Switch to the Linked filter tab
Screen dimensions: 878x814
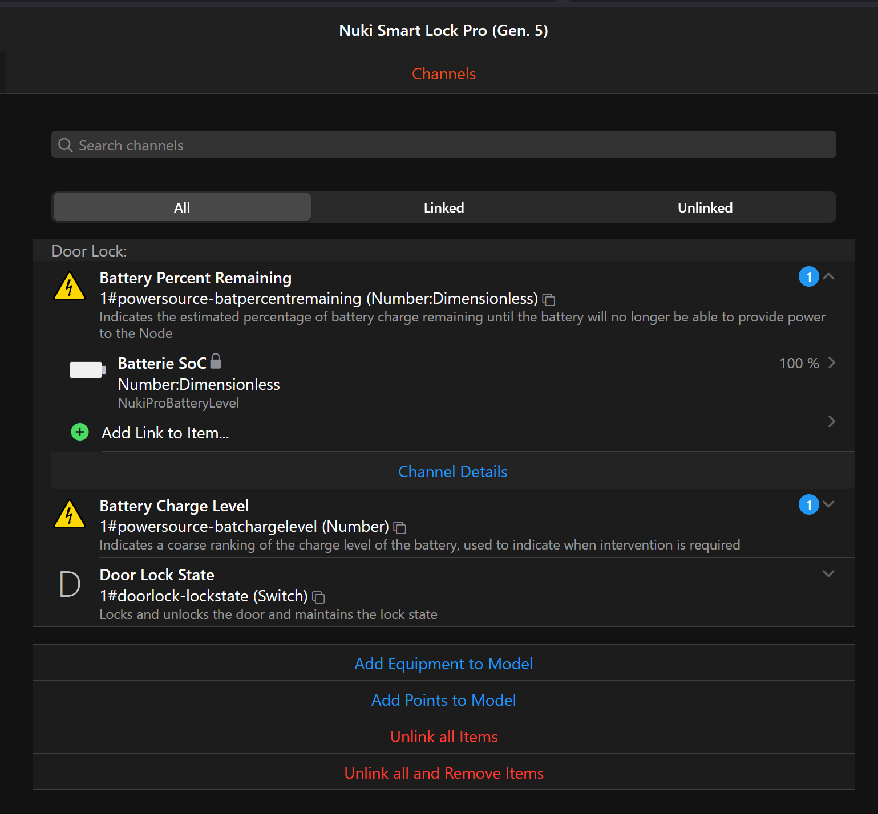(443, 207)
